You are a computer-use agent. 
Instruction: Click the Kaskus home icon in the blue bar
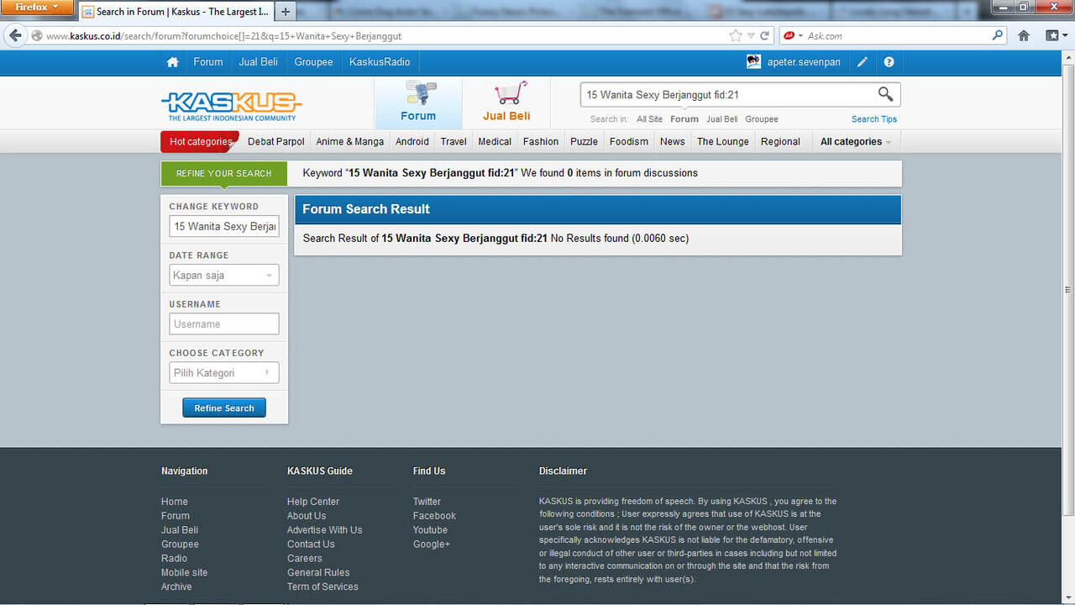pyautogui.click(x=172, y=62)
